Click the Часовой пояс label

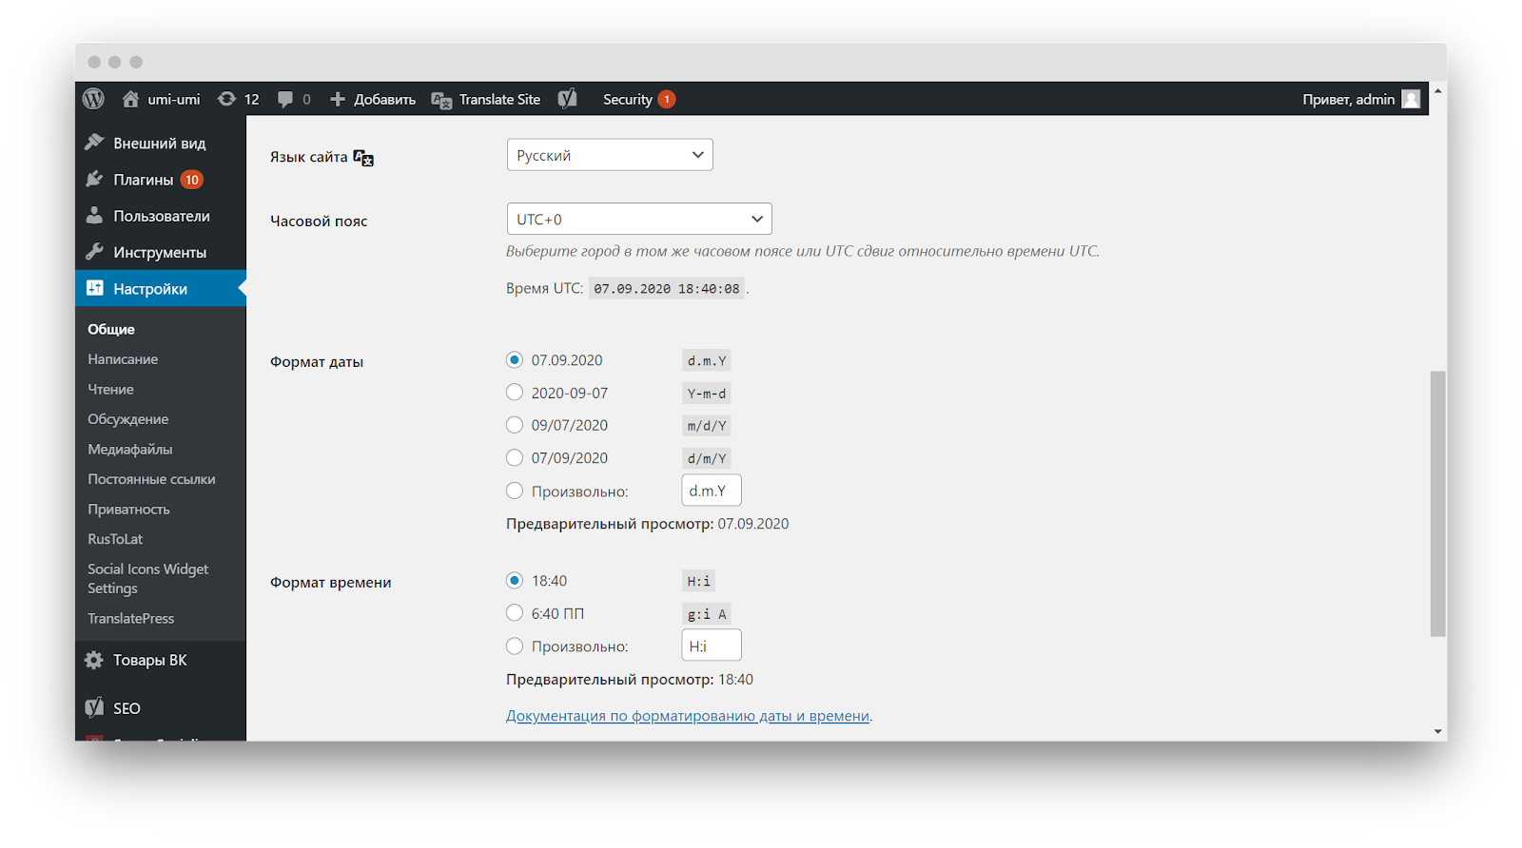pos(319,221)
